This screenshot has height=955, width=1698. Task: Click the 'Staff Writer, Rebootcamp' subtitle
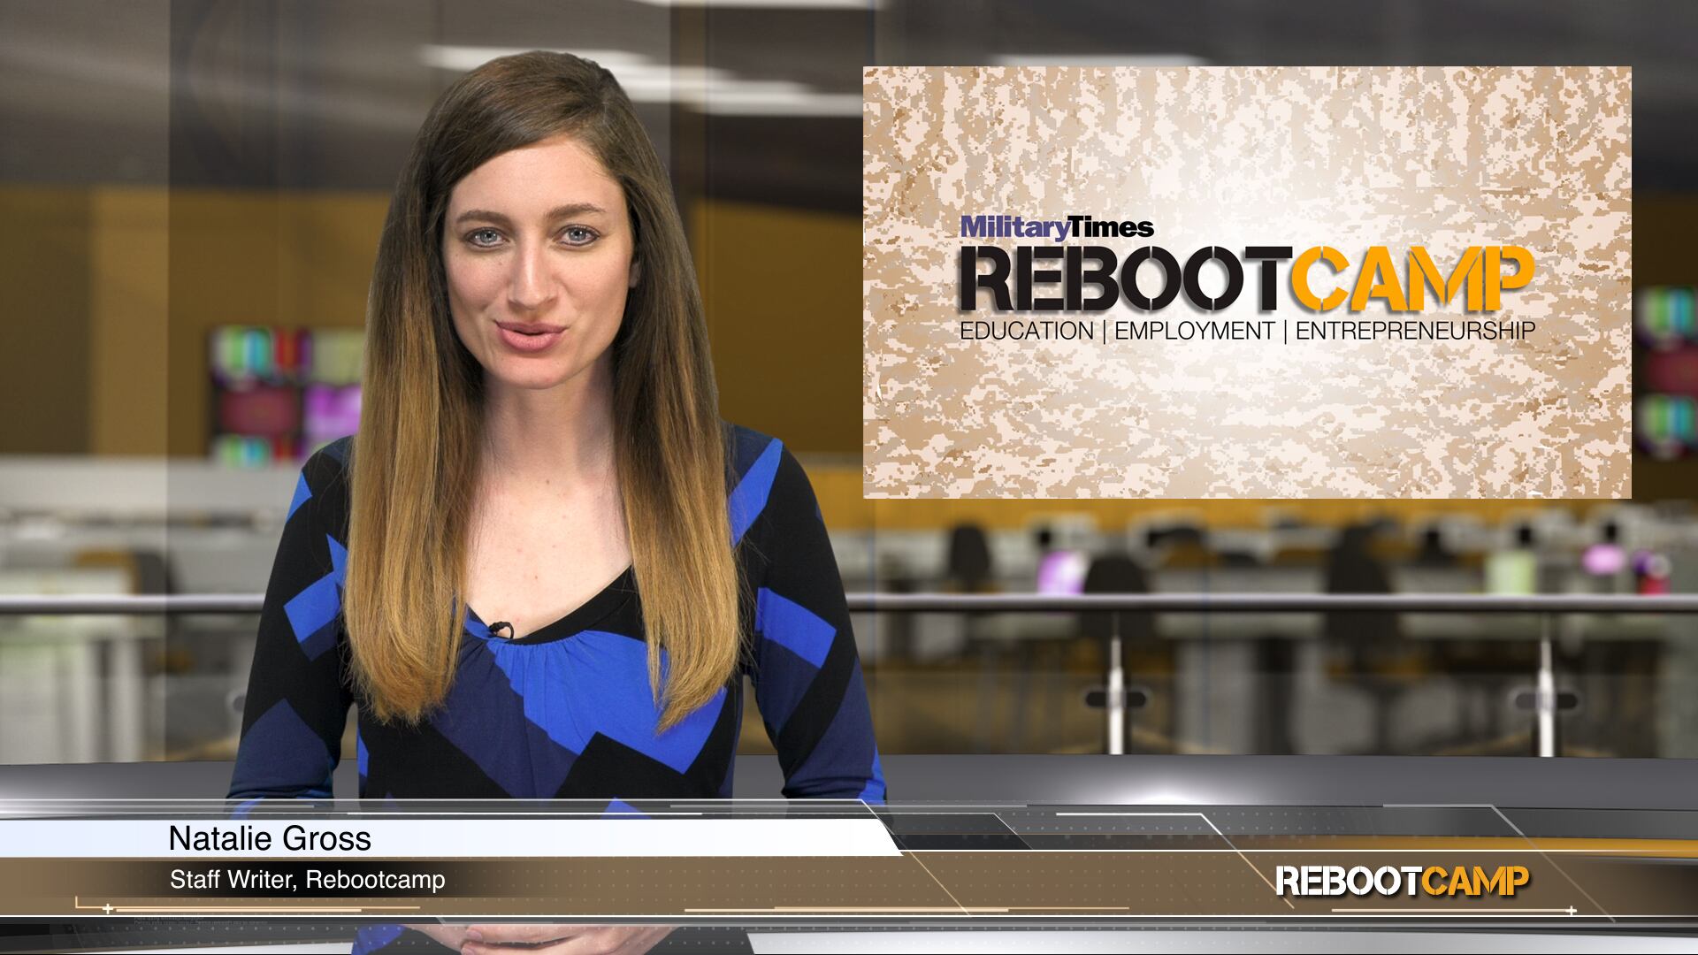(x=307, y=880)
